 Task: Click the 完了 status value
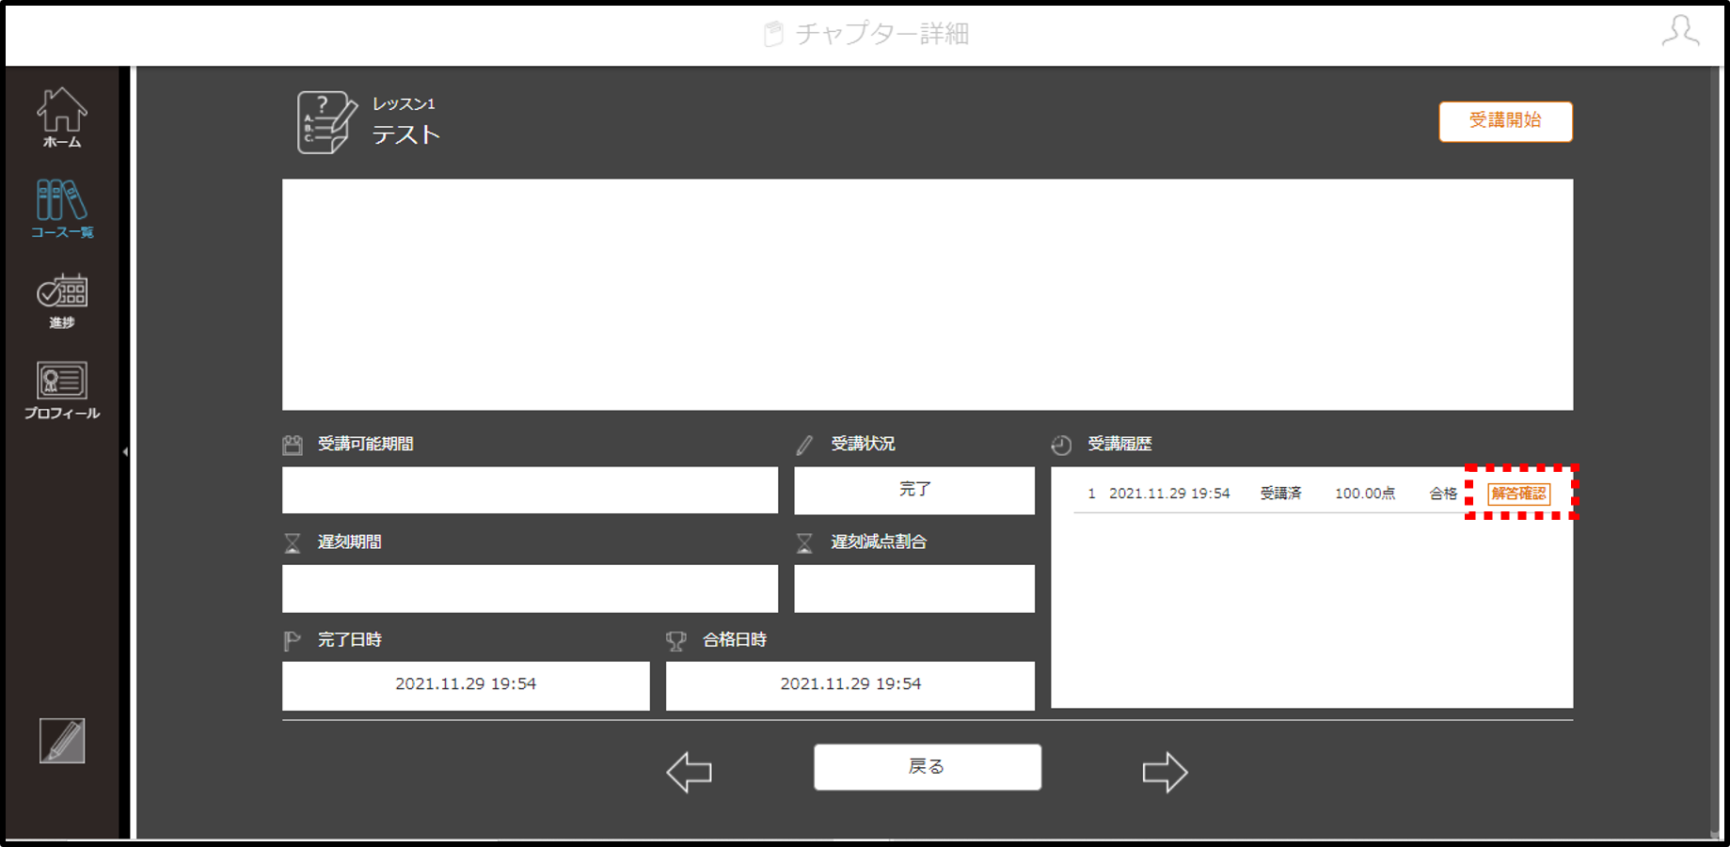914,490
